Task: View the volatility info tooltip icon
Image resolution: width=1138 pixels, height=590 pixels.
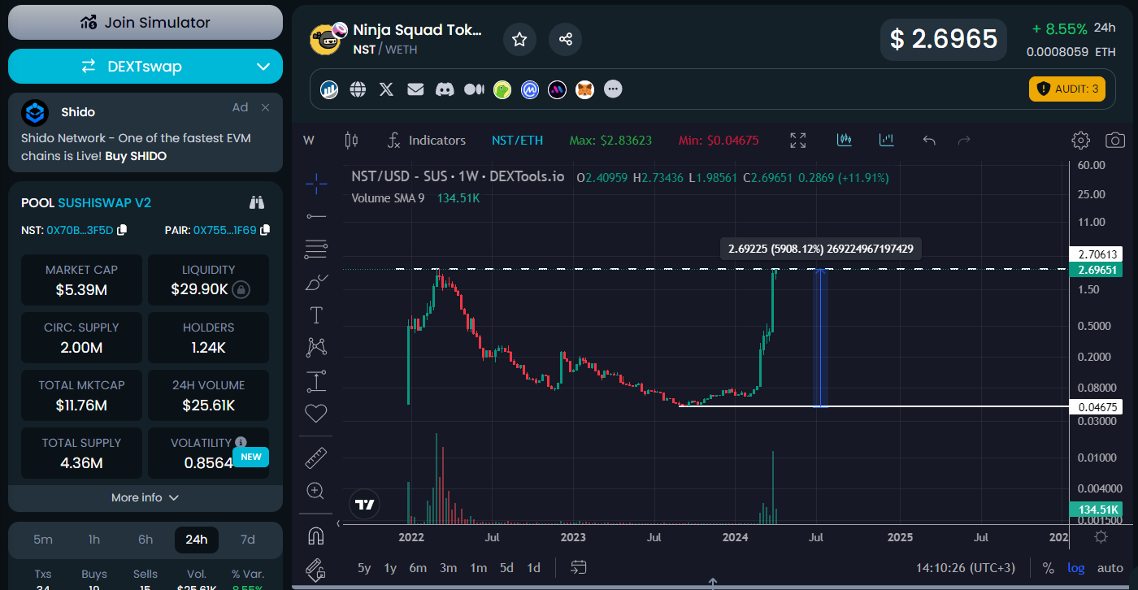Action: (x=241, y=442)
